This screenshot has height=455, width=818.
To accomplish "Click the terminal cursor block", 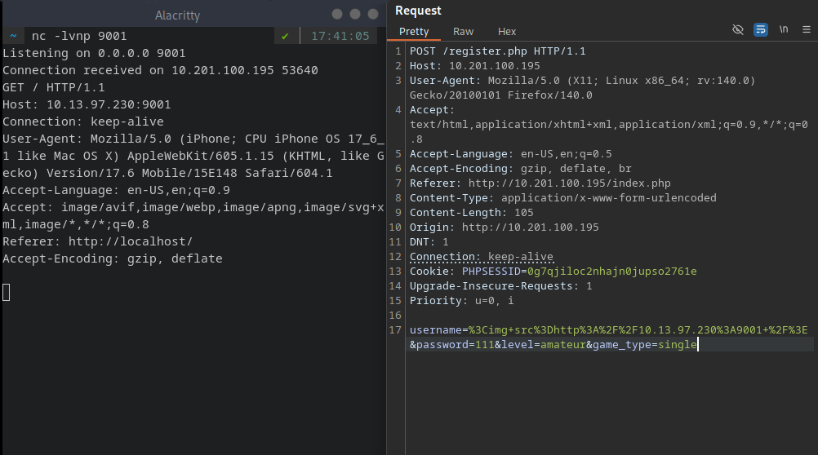I will 7,292.
